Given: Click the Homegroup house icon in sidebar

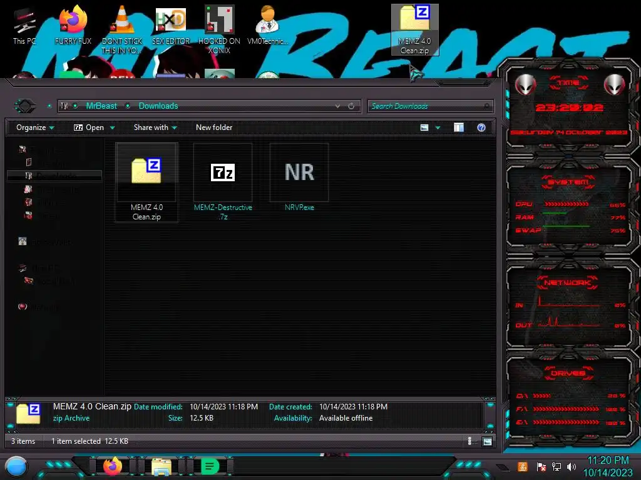Looking at the screenshot, I should (x=23, y=242).
